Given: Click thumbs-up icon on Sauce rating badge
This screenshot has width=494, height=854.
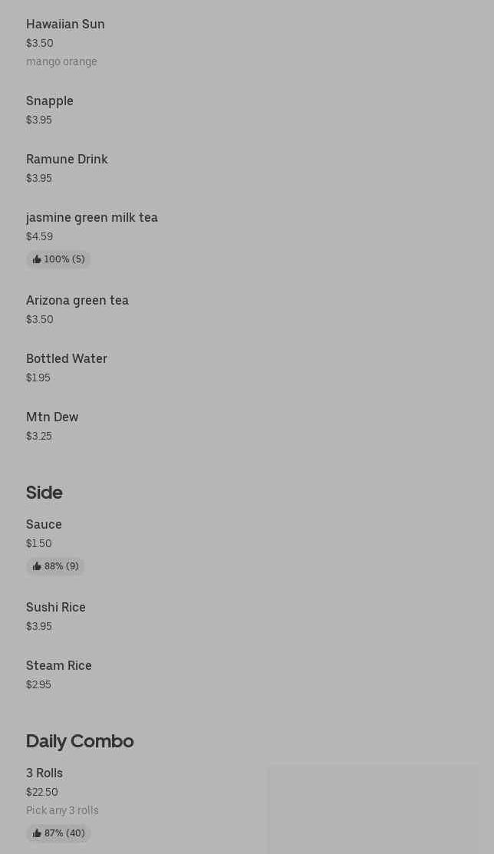Looking at the screenshot, I should (x=37, y=566).
